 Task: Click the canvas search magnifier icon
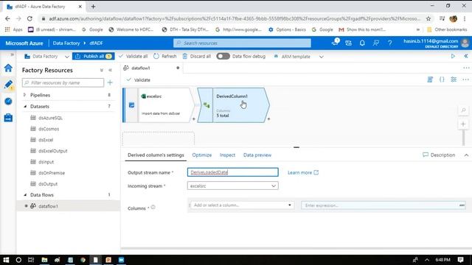pos(463,110)
